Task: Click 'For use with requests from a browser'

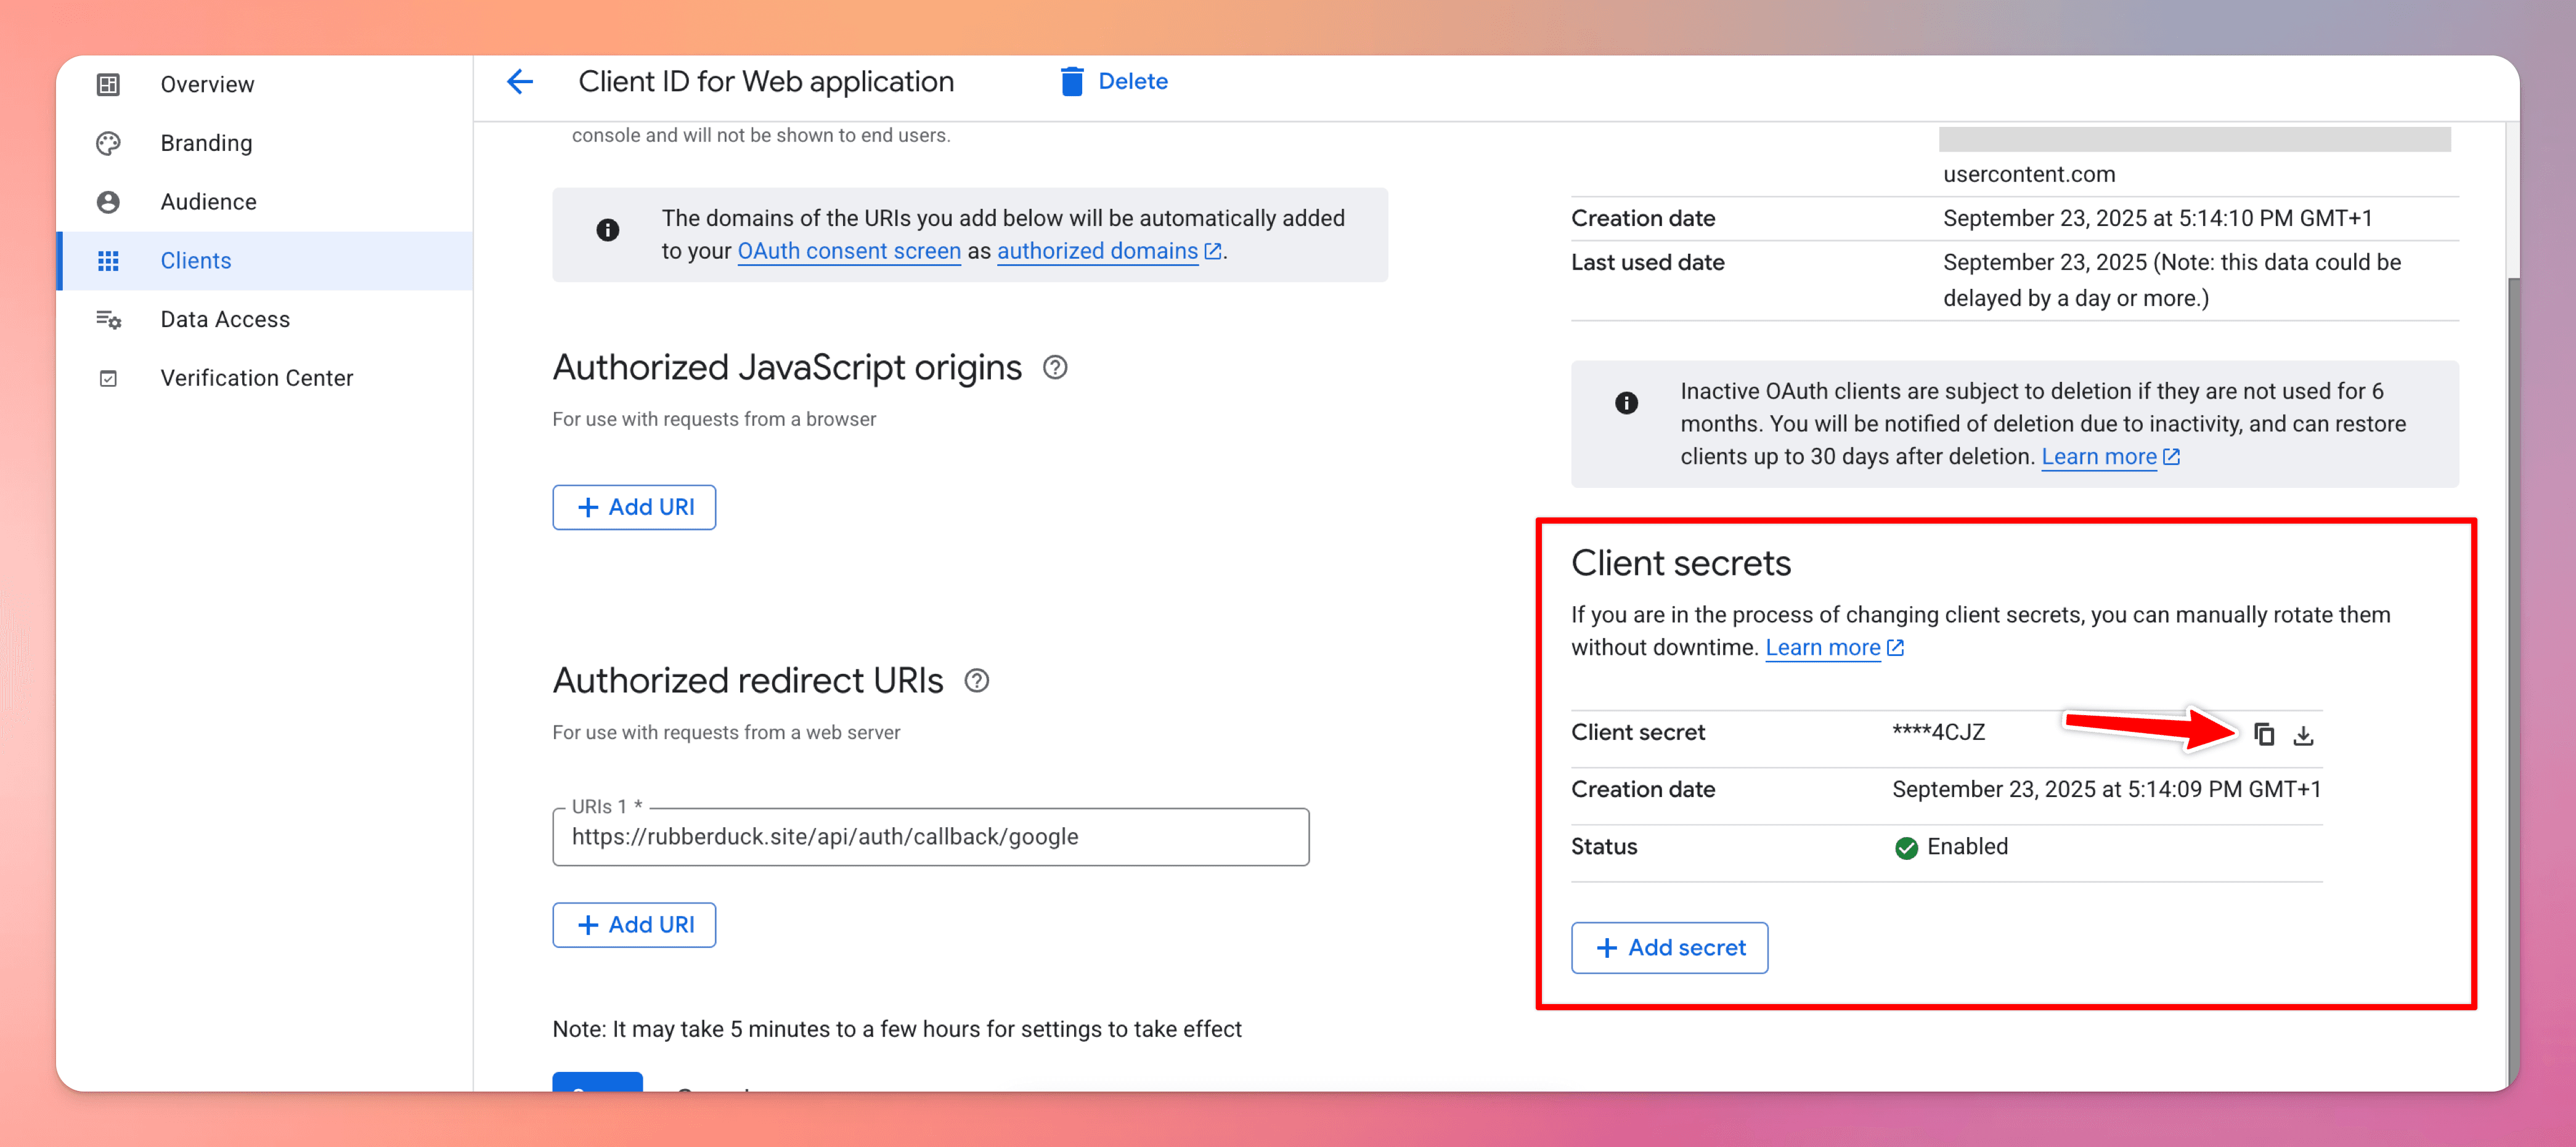Action: (x=714, y=420)
